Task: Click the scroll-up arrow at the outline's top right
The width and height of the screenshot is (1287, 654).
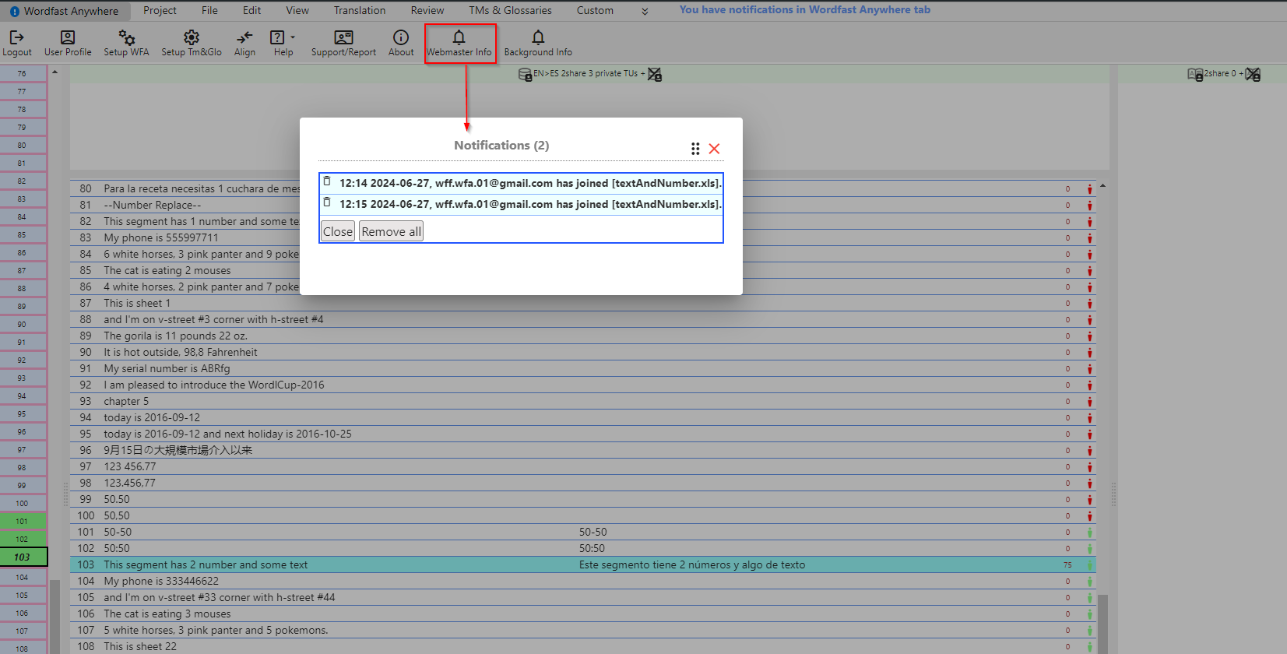Action: pos(1102,186)
